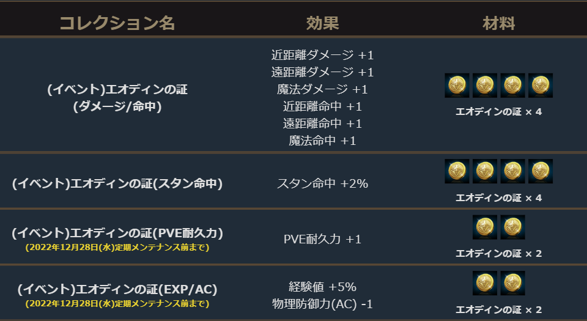
Task: Click the 魔法命中 +1 effect line
Action: point(322,141)
